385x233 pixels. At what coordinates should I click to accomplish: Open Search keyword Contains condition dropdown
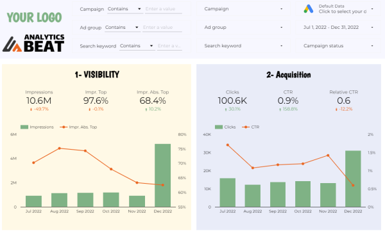coord(137,46)
